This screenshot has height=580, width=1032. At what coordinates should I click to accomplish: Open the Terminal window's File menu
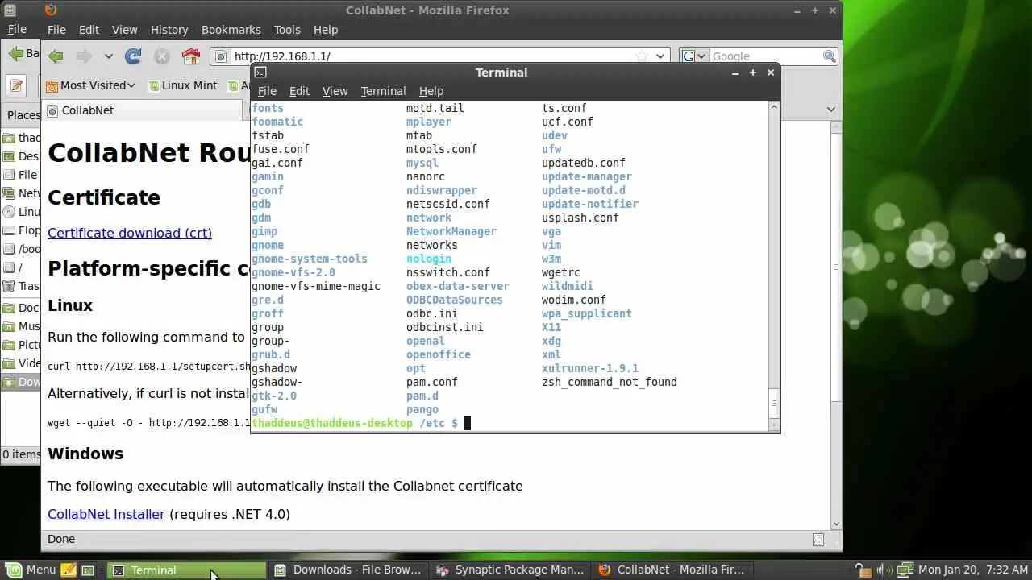point(267,91)
